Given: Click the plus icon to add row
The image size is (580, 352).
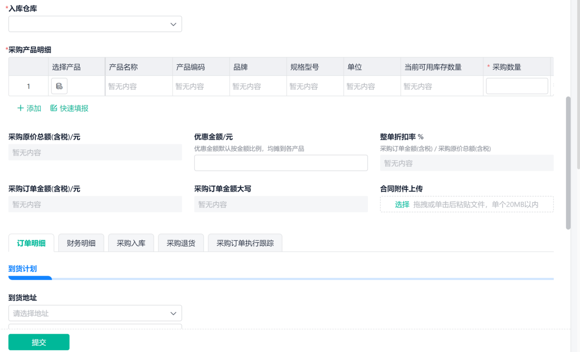Looking at the screenshot, I should point(20,109).
